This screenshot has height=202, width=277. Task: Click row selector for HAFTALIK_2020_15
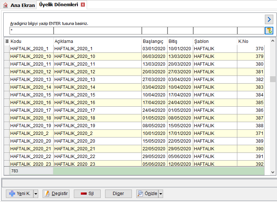pyautogui.click(x=7, y=95)
